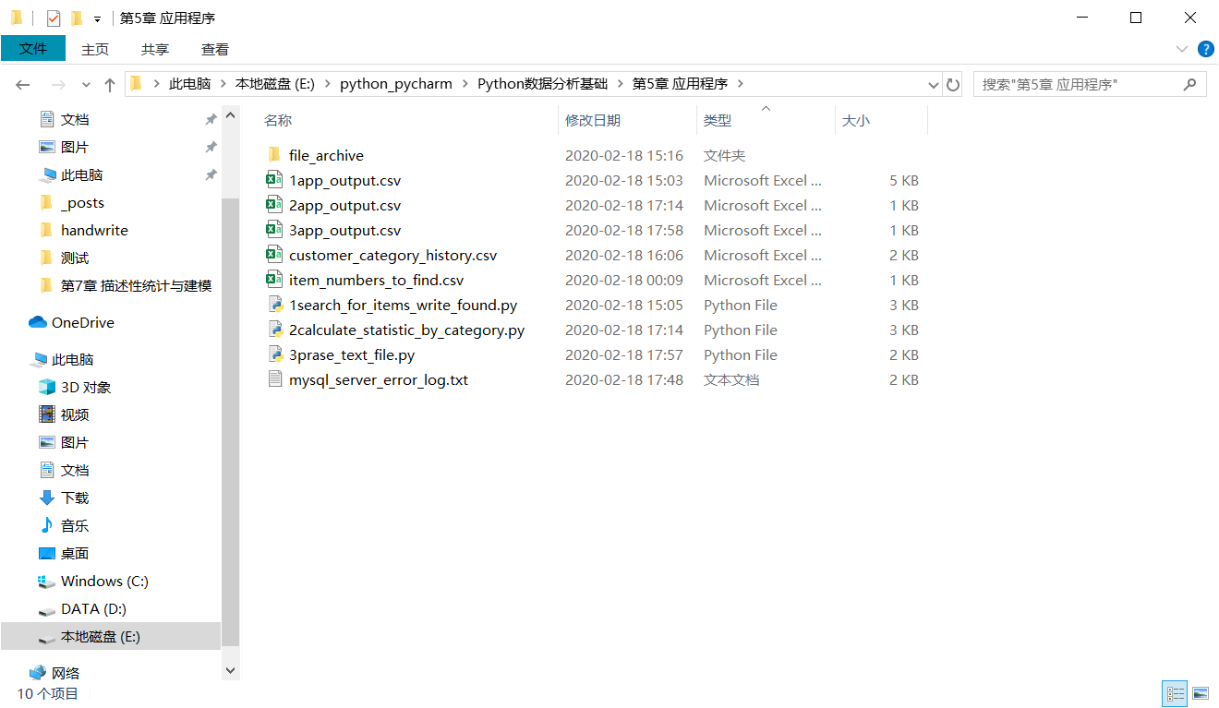Unpin 此电脑 from quick access
The width and height of the screenshot is (1219, 708).
[x=211, y=174]
